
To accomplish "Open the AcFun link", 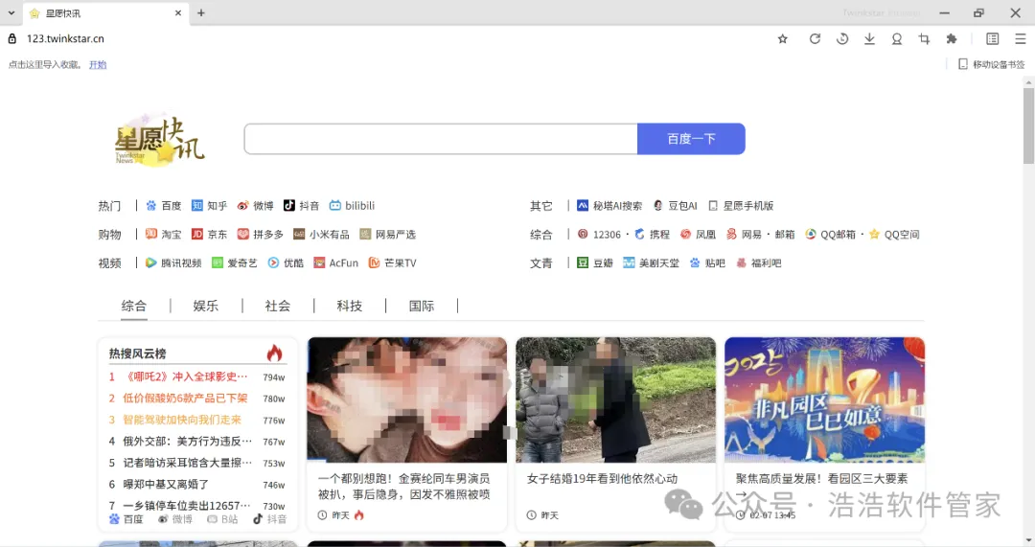I will pyautogui.click(x=336, y=262).
